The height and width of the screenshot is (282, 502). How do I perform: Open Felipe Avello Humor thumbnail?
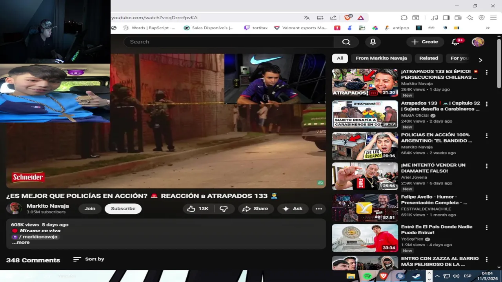point(365,208)
